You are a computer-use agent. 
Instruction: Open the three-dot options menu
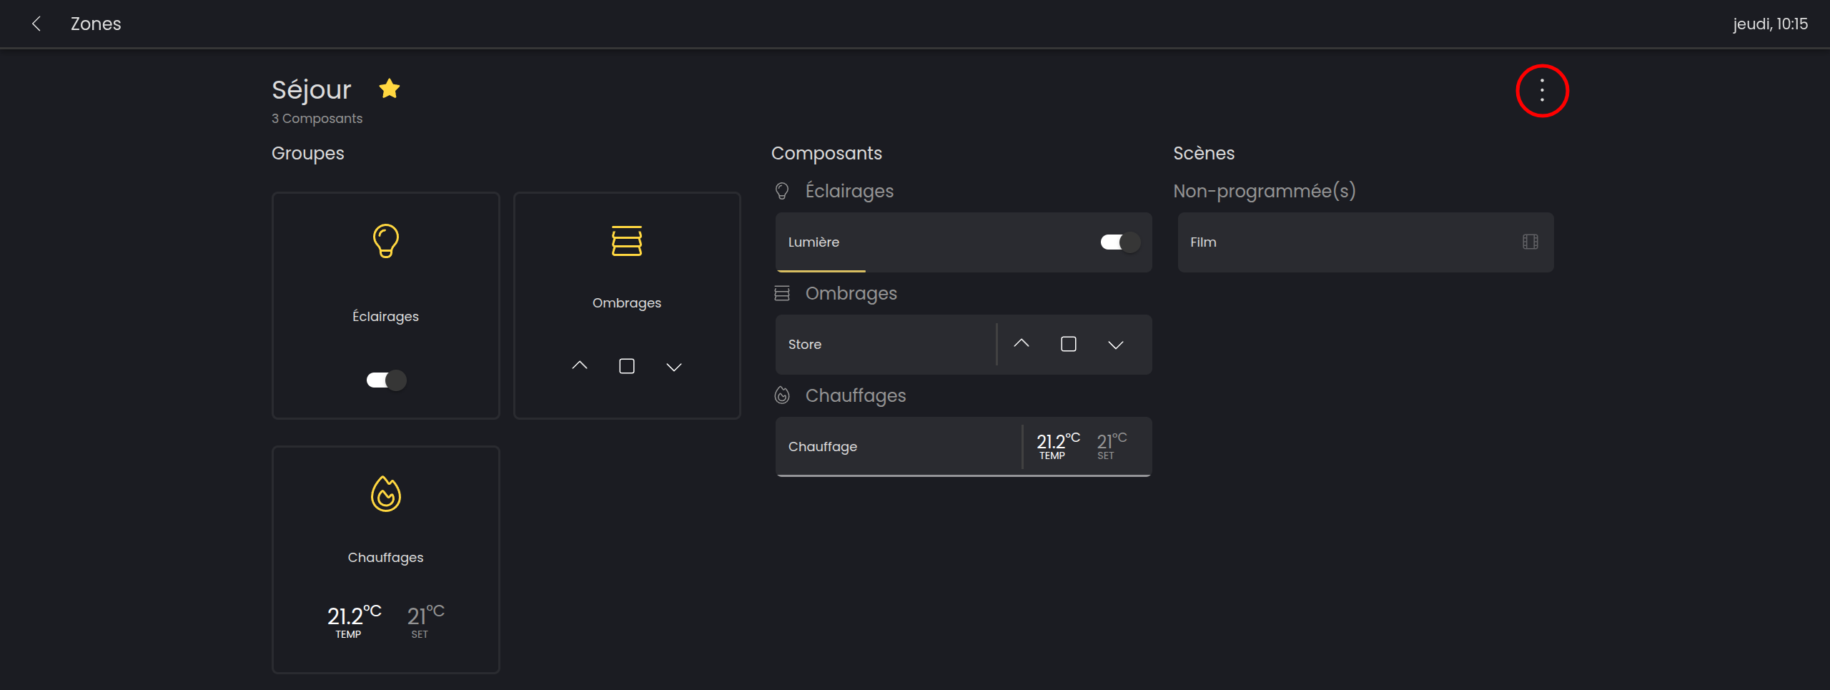click(1542, 91)
